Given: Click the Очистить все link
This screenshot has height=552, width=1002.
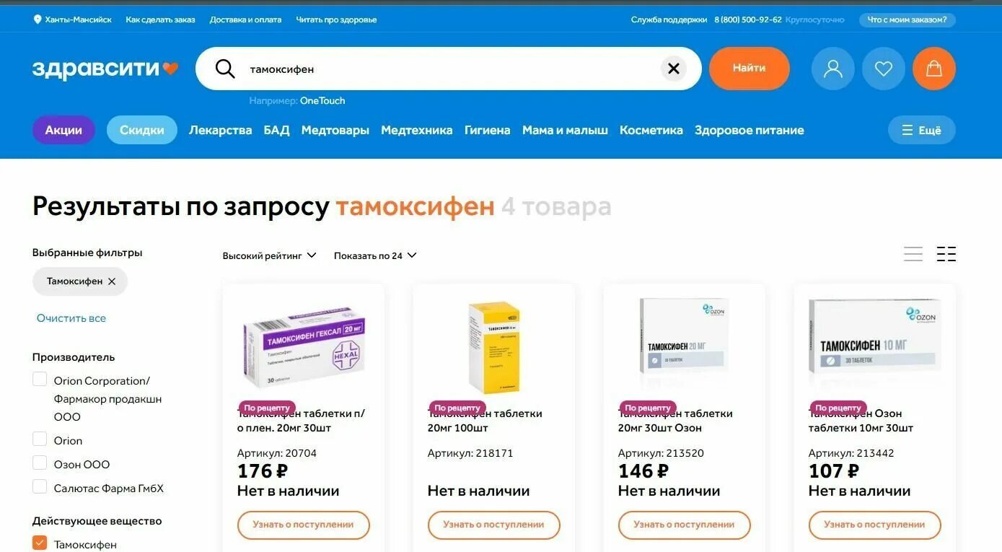Looking at the screenshot, I should click(x=71, y=318).
